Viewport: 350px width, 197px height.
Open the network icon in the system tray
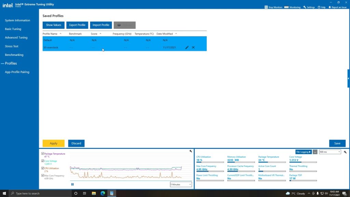(322, 194)
